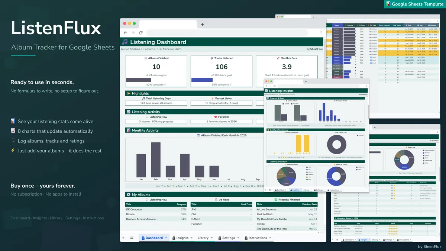Switch to Settings sheet tab in Dashboard window
The height and width of the screenshot is (251, 446).
228,238
